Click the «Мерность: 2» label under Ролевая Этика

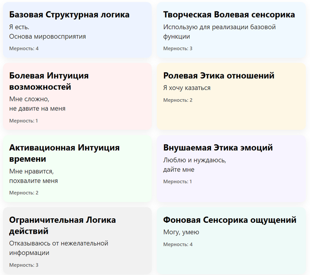178,100
